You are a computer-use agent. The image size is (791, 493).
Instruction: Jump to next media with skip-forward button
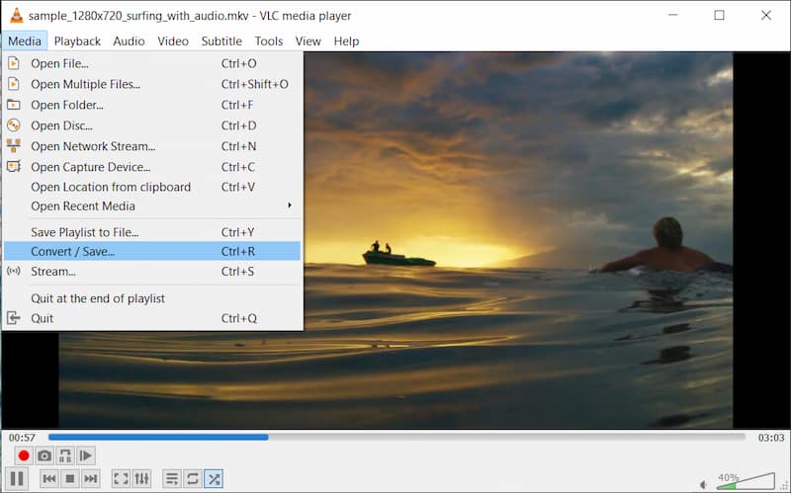tap(91, 478)
